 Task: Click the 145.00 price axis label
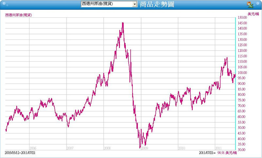pos(242,23)
